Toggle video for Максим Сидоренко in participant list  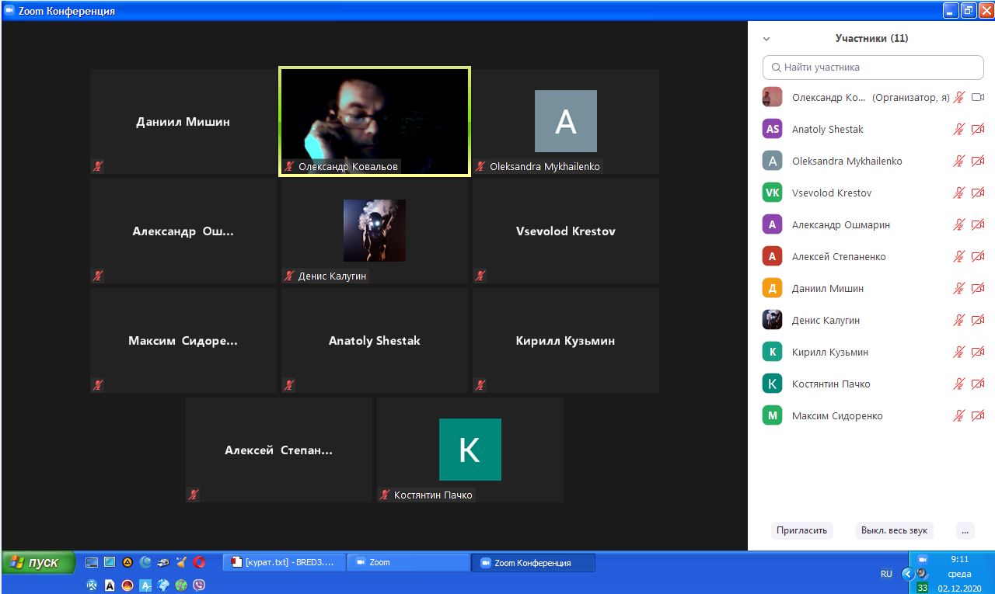tap(978, 416)
